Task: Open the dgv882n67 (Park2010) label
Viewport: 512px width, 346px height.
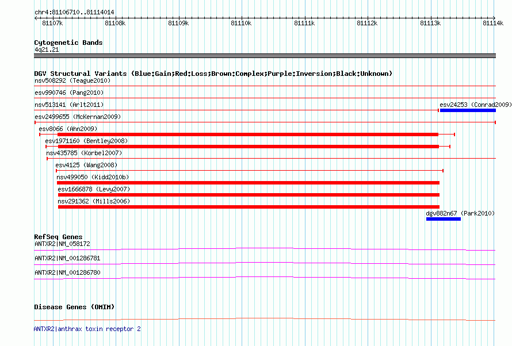Action: (460, 213)
